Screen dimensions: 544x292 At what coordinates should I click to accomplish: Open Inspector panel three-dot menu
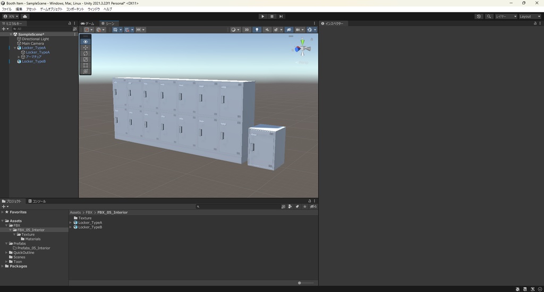(540, 23)
